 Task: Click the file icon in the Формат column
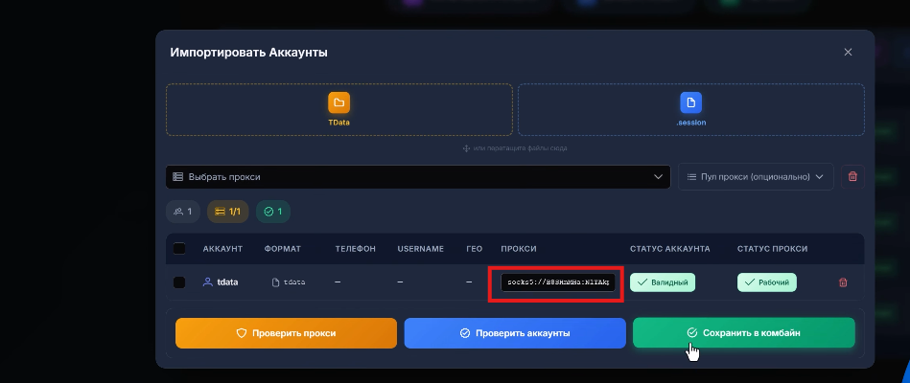coord(275,282)
